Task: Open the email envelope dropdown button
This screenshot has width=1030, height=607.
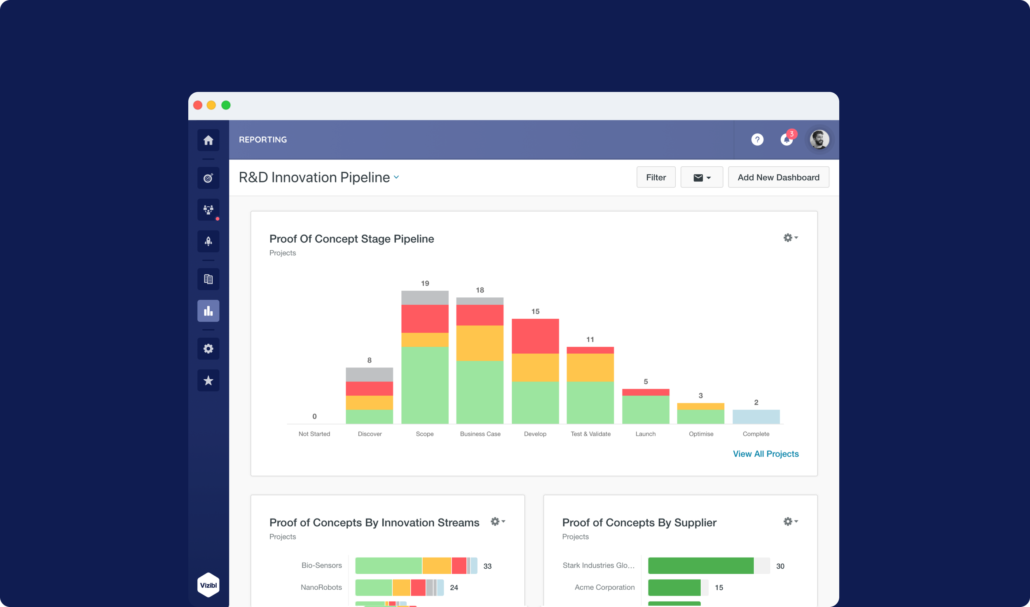Action: [701, 177]
